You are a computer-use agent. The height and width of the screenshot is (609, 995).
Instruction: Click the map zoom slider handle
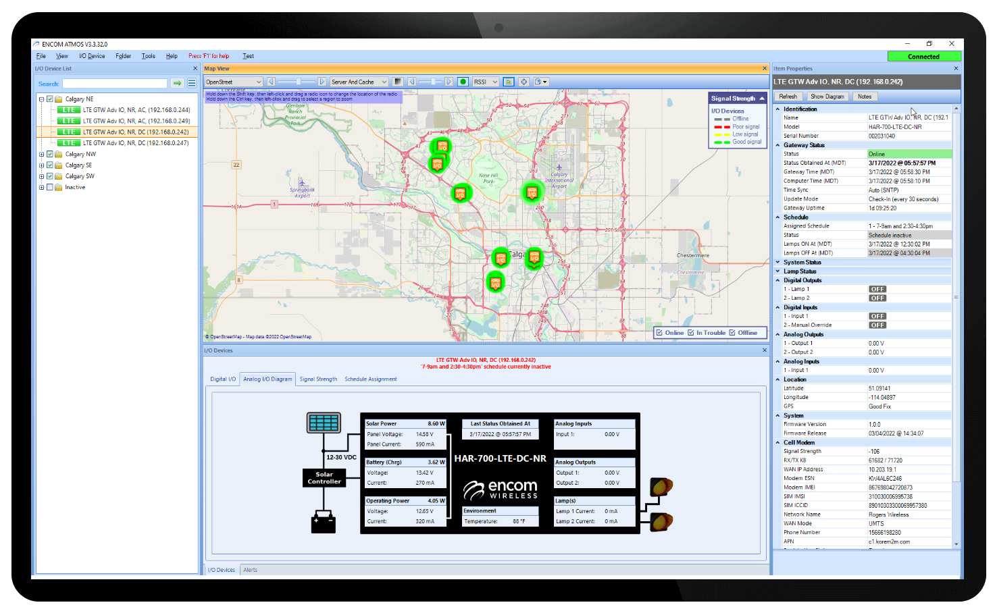[x=298, y=82]
